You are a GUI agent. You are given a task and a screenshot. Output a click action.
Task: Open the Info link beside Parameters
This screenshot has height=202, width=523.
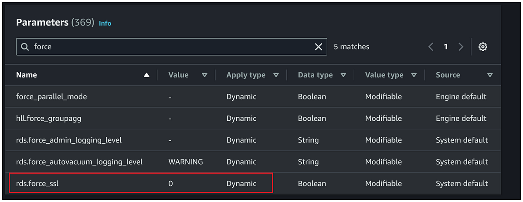click(105, 23)
